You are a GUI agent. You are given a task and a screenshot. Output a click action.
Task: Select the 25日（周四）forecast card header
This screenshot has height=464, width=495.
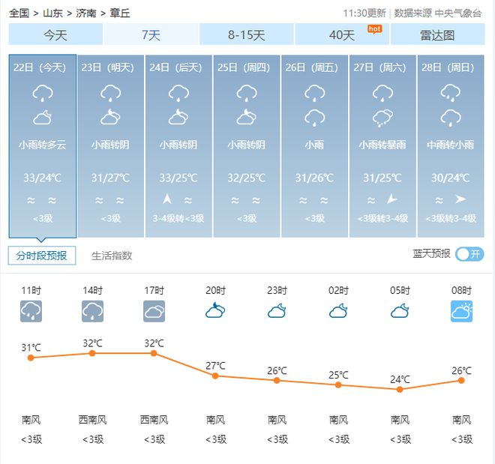pyautogui.click(x=244, y=67)
